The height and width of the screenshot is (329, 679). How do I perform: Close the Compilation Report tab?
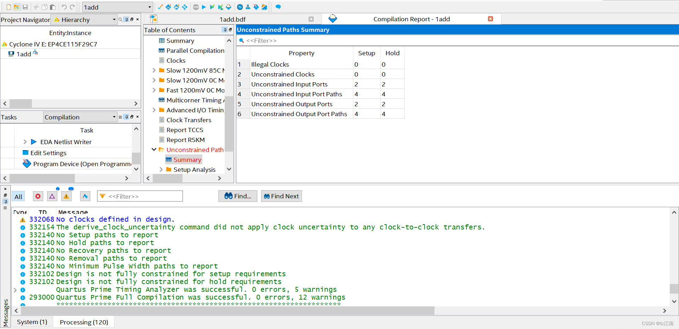coord(490,19)
